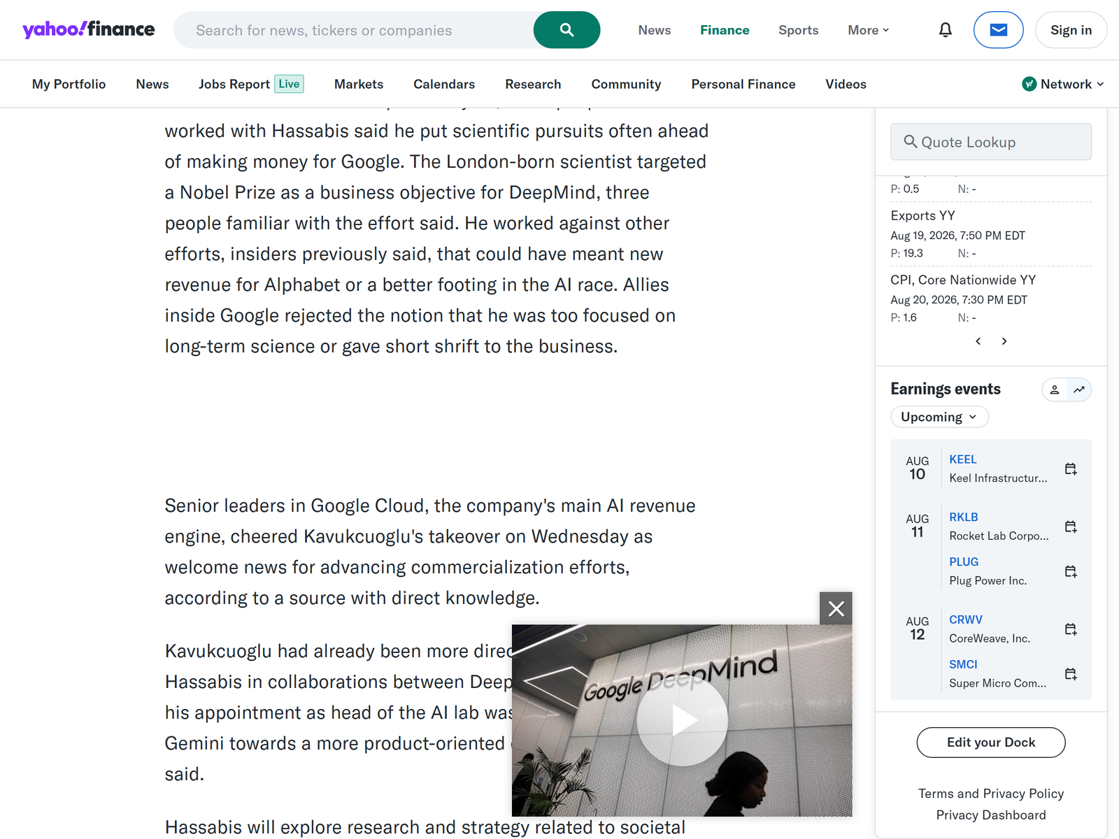
Task: Open the Jobs Report Live tab
Action: pos(251,84)
